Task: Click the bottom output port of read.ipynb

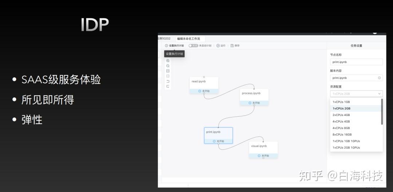Action: point(204,93)
